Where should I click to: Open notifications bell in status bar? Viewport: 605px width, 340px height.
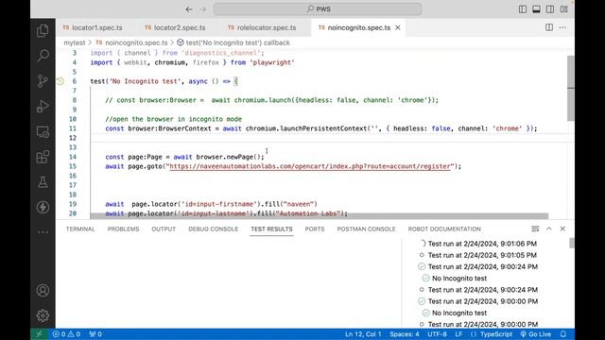(563, 334)
